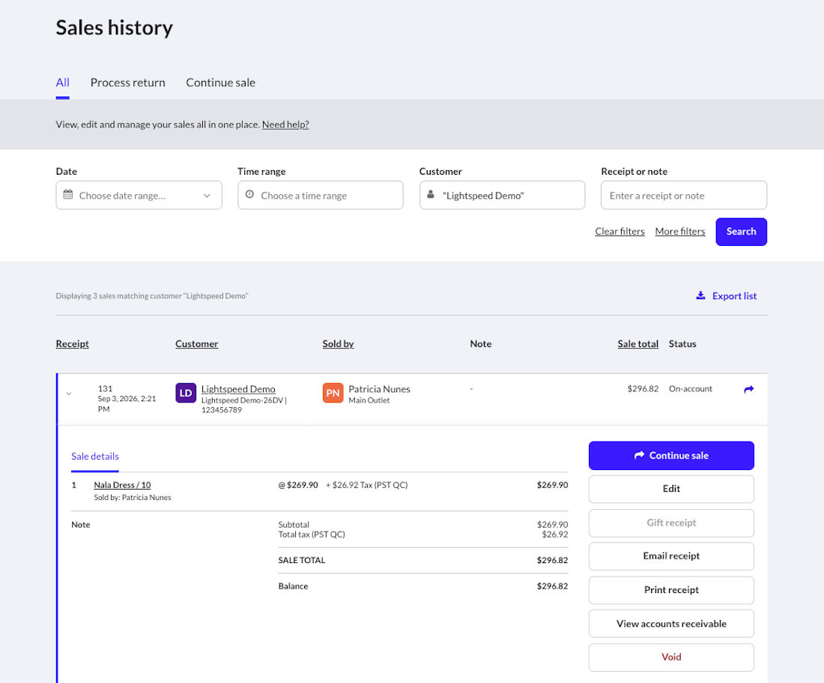Open the Process return tab
The height and width of the screenshot is (683, 824).
[x=127, y=82]
